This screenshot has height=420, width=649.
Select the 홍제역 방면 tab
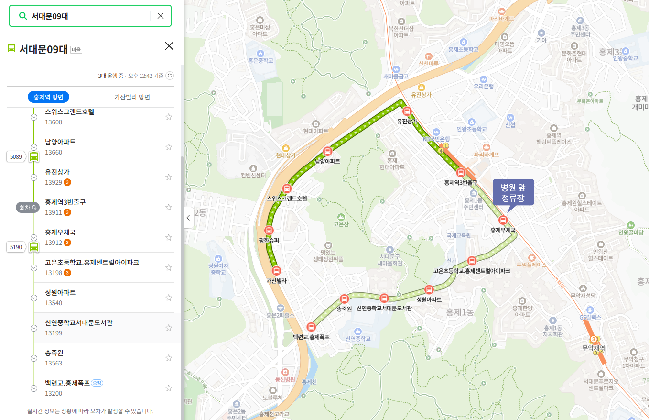[49, 97]
